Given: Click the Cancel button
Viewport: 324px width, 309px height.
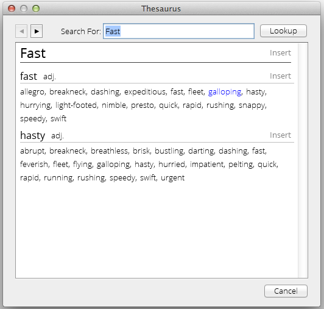Looking at the screenshot, I should pyautogui.click(x=286, y=291).
